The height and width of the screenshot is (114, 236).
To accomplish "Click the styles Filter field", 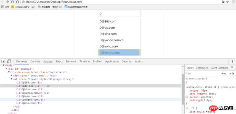I will pyautogui.click(x=202, y=74).
